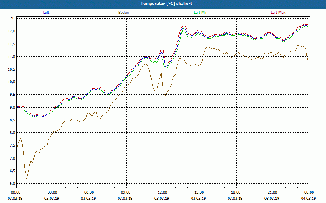Click the 8,0 y-axis value
This screenshot has height=203, width=326.
(x=13, y=133)
